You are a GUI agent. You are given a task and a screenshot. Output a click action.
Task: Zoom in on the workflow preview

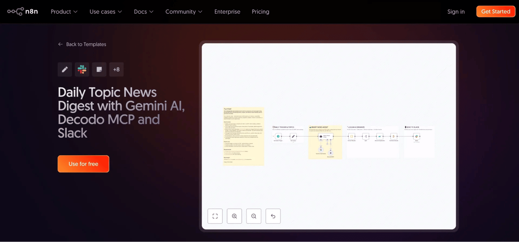point(234,216)
